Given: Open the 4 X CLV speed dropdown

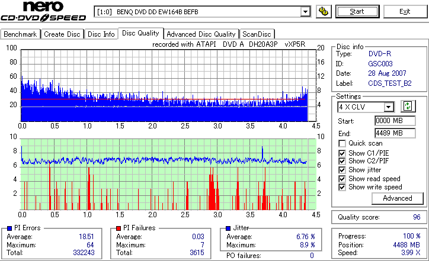Looking at the screenshot, I should (388, 107).
